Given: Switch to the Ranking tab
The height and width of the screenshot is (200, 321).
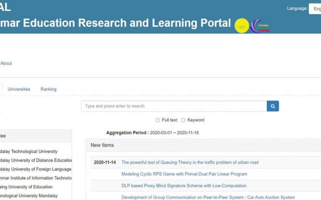Looking at the screenshot, I should (48, 89).
